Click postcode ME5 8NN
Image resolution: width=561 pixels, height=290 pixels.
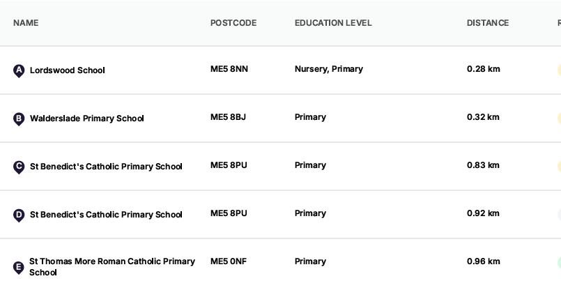(229, 69)
